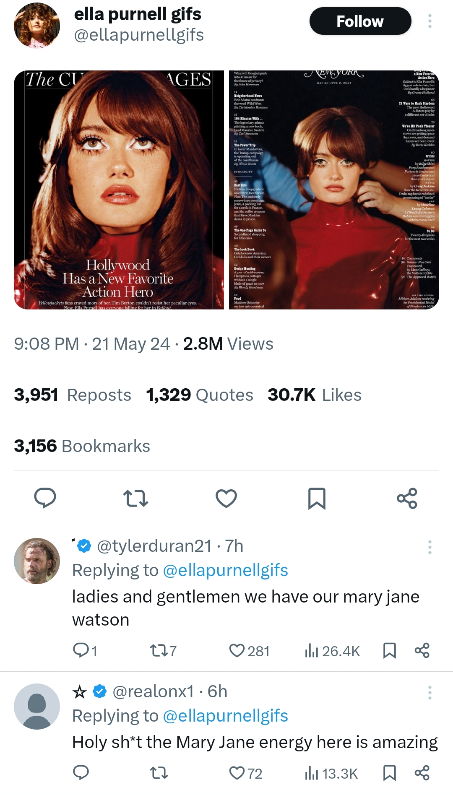Open the magazine cover image on left
Screen dimensions: 453x795
119,190
